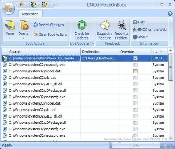Click the envelope Suggest a Feature icon
This screenshot has width=175, height=149.
coord(105,25)
